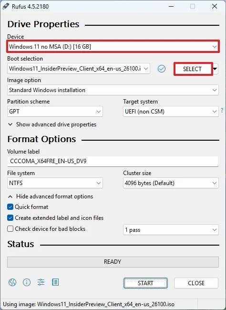Open the Partition scheme GPT dropdown
The image size is (226, 310).
click(55, 112)
